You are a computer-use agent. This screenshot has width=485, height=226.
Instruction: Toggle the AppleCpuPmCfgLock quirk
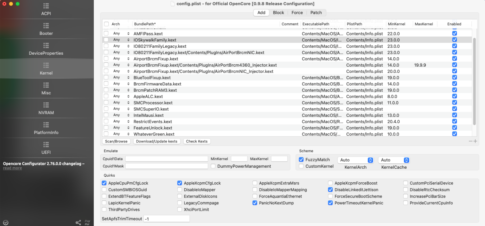tap(104, 183)
